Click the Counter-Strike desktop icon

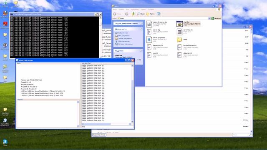[x=5, y=45]
